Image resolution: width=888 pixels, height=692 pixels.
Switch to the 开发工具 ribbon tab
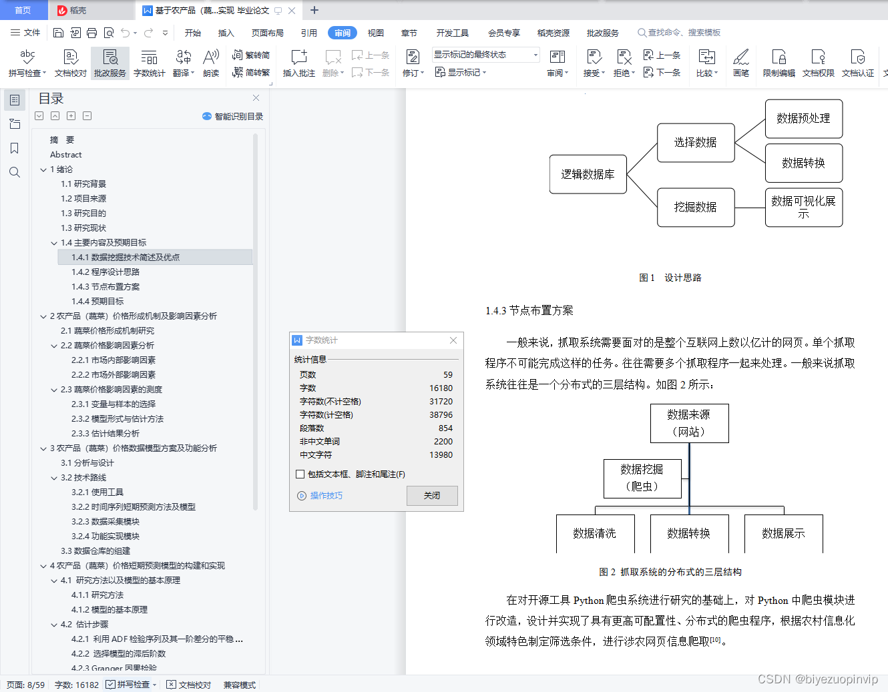[453, 33]
